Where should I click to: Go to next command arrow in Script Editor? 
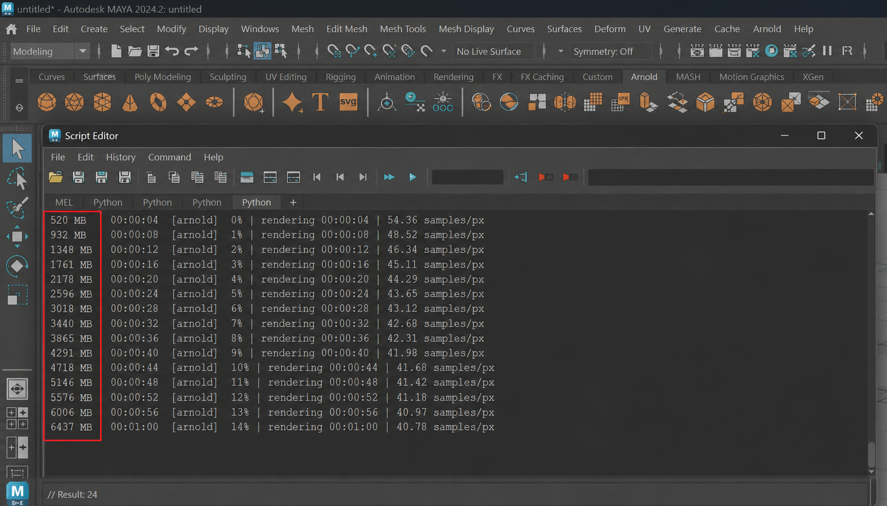[363, 177]
